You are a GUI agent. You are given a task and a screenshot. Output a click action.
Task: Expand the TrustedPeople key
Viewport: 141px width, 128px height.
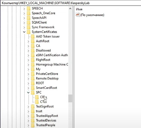click(x=28, y=125)
